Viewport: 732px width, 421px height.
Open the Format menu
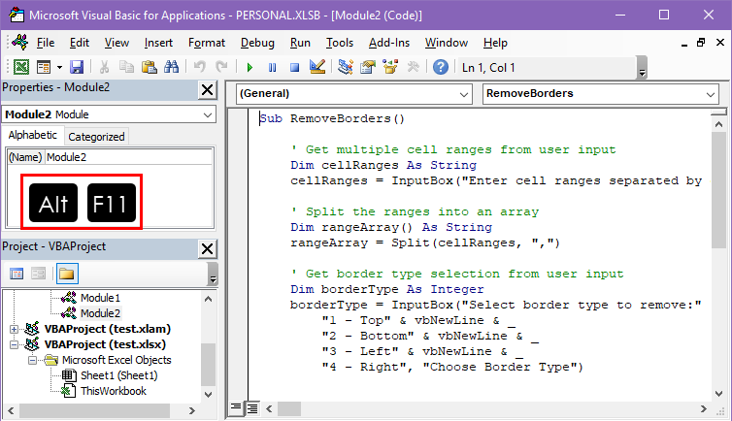click(207, 43)
